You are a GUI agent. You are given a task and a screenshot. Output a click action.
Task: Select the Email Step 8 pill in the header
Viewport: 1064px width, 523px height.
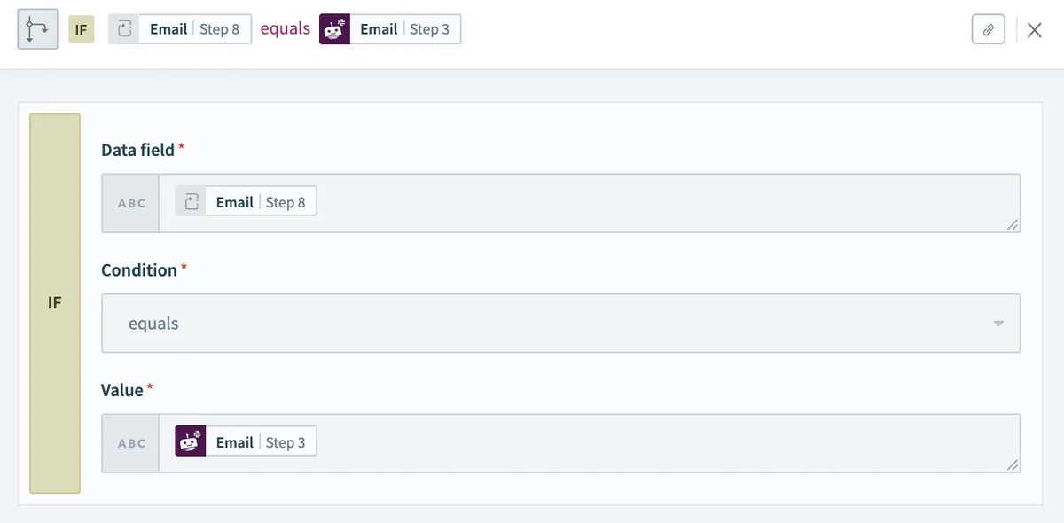click(180, 29)
